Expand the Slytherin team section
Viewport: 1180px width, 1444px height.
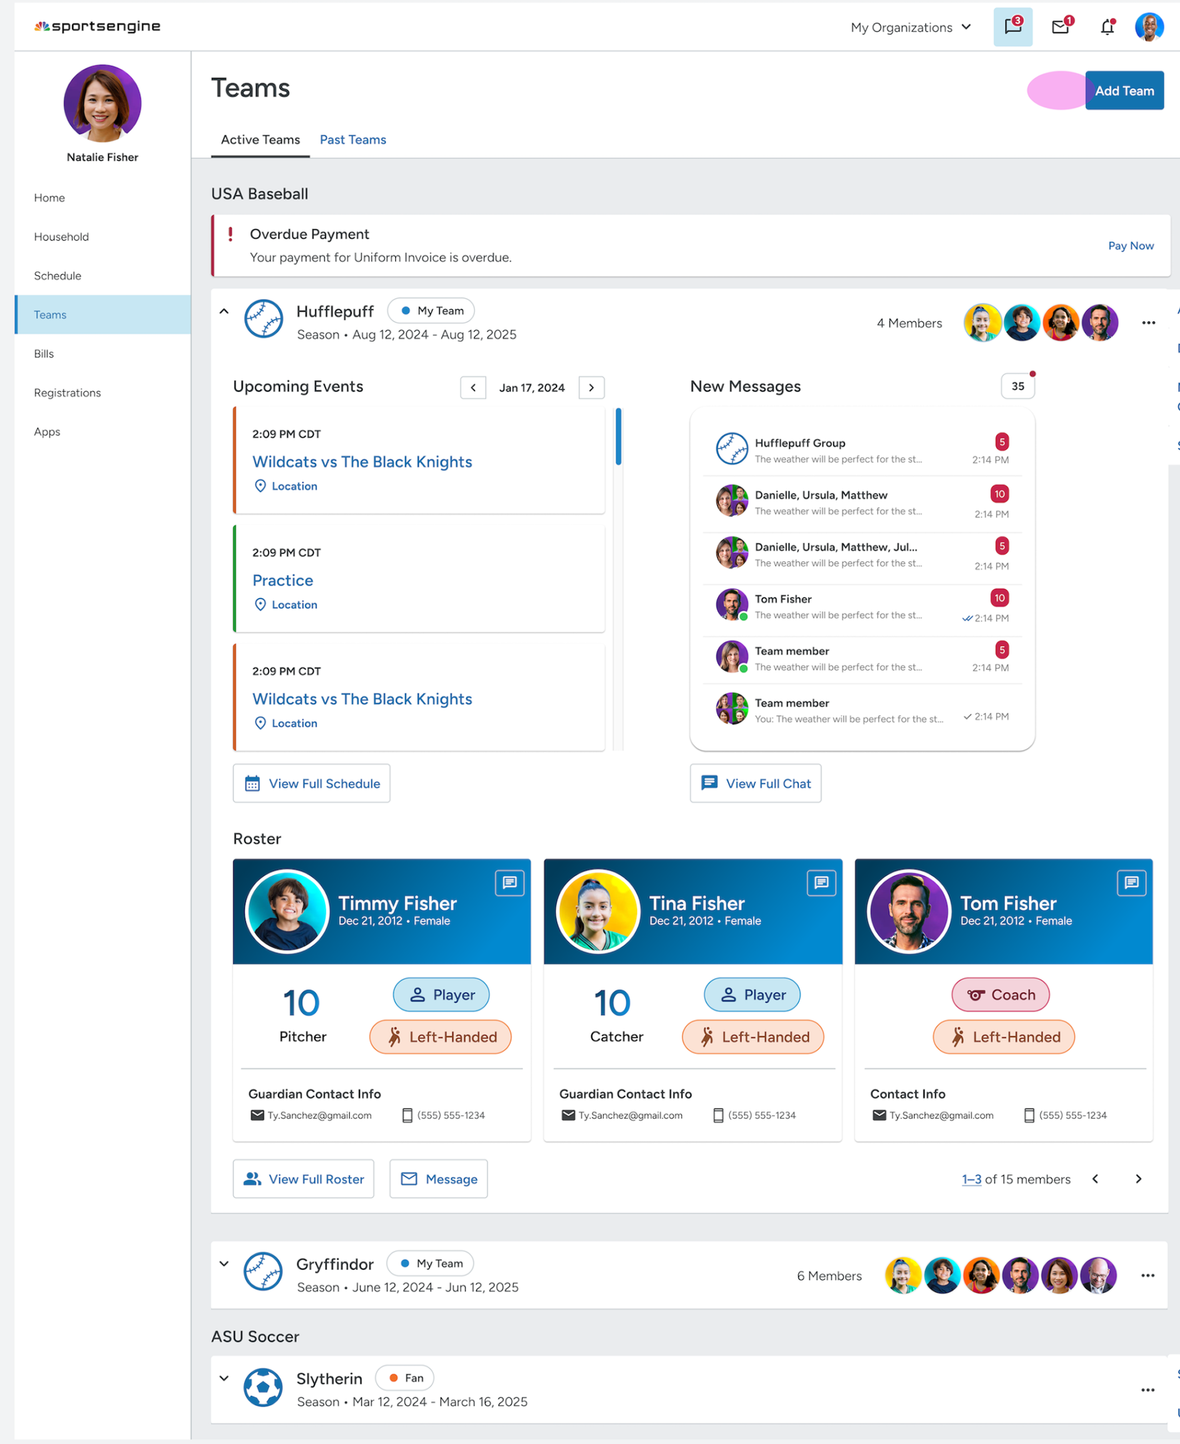[x=224, y=1378]
